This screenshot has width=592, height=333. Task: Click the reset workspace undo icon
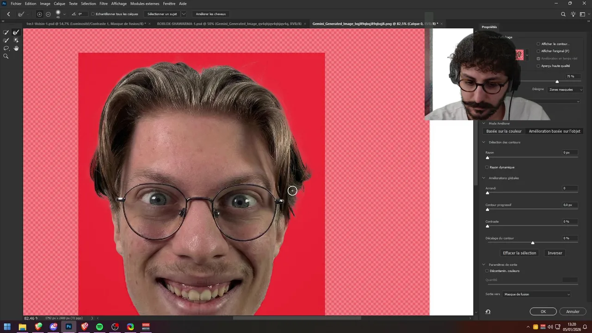(488, 312)
